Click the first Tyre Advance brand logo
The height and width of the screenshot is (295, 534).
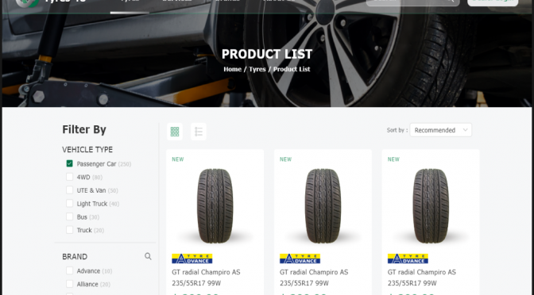192,259
